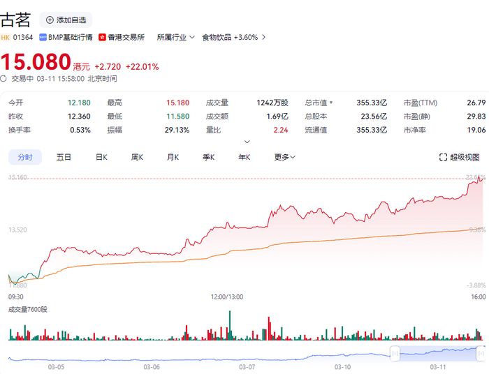The image size is (489, 374).
Task: Switch to the 月K chart tab
Action: (173, 157)
